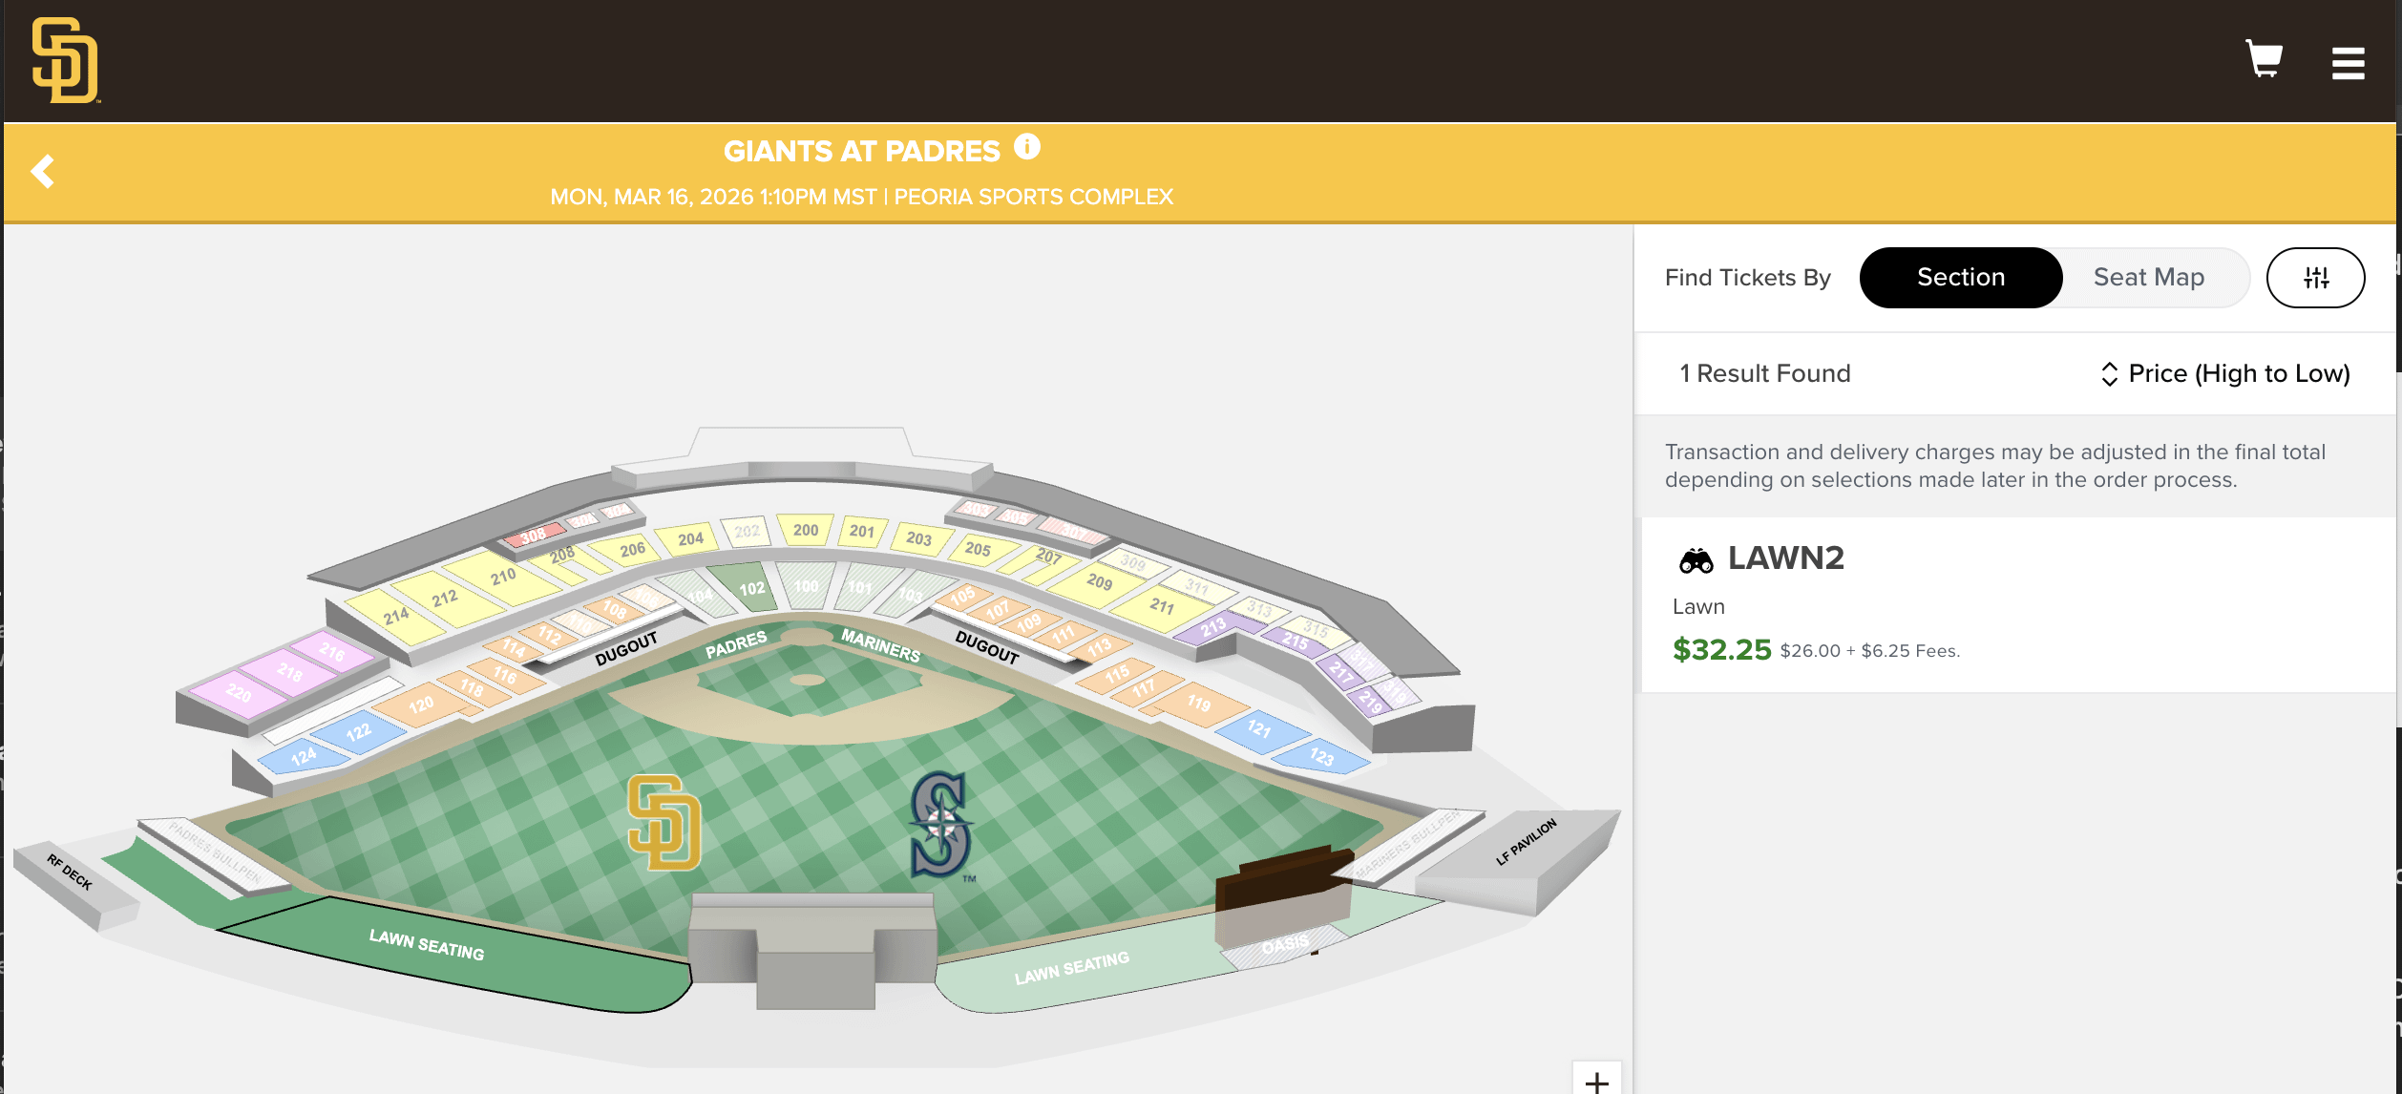Choose blue section 122 on the map

point(358,733)
